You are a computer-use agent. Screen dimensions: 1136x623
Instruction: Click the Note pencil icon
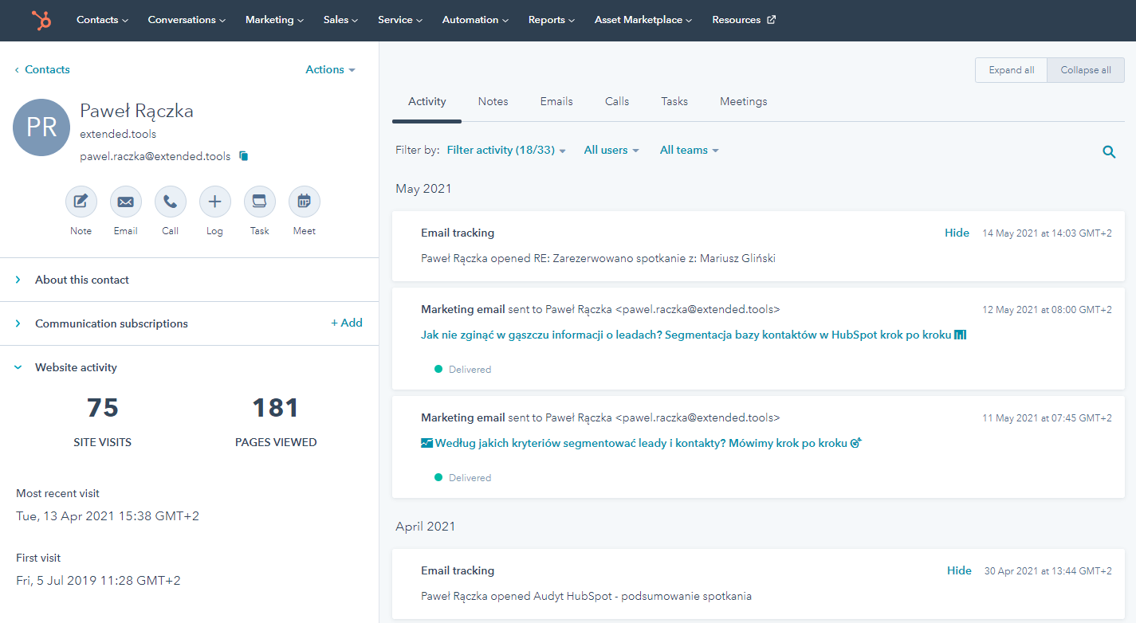(x=81, y=202)
